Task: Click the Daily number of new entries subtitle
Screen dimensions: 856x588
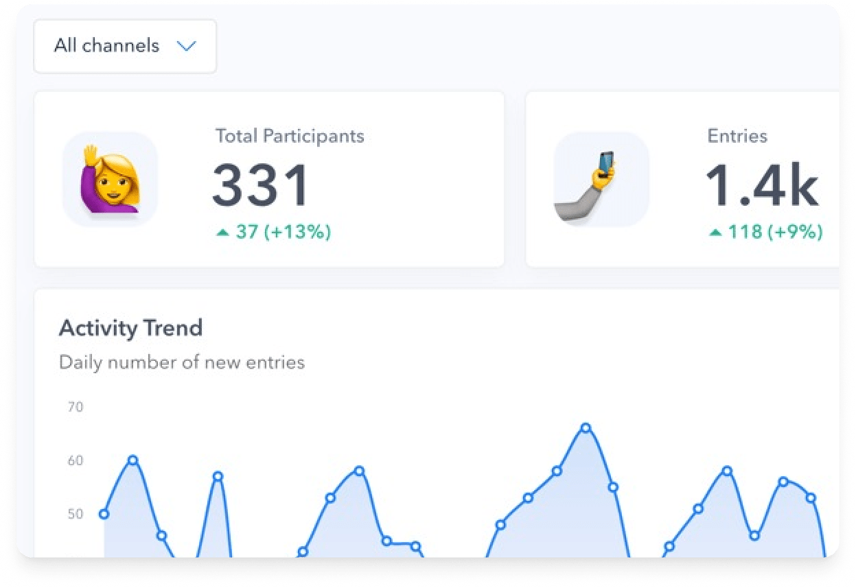Action: click(x=182, y=362)
